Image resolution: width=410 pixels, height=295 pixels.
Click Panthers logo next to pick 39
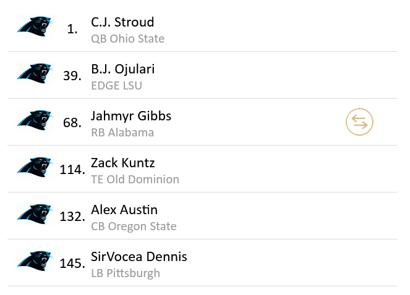coord(35,74)
